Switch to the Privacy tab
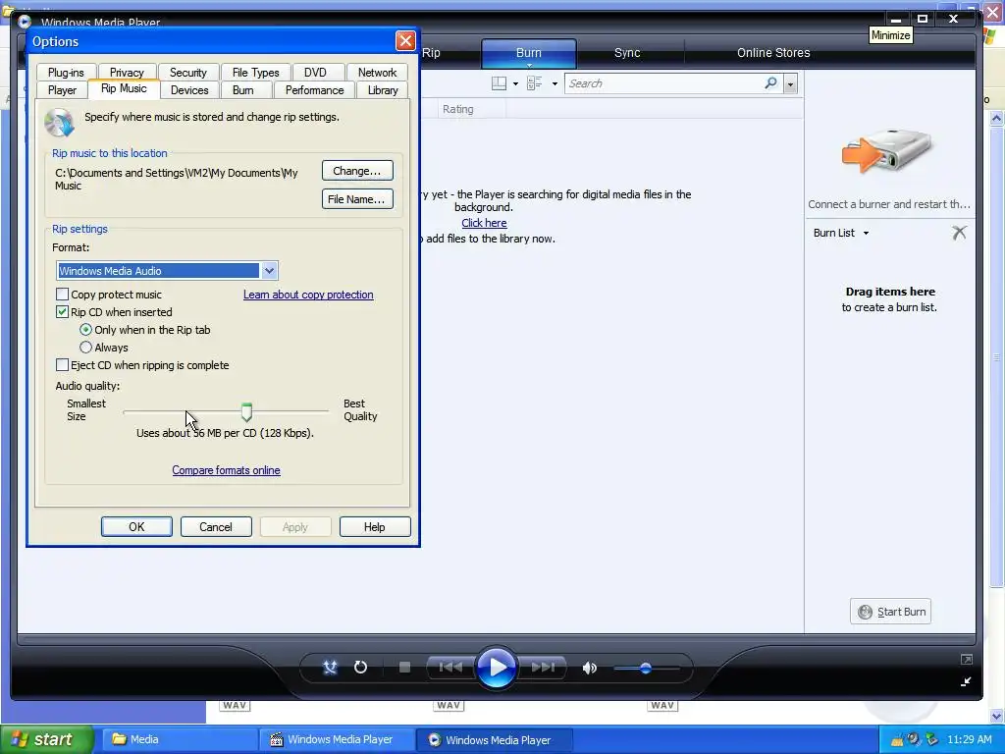 click(x=127, y=73)
